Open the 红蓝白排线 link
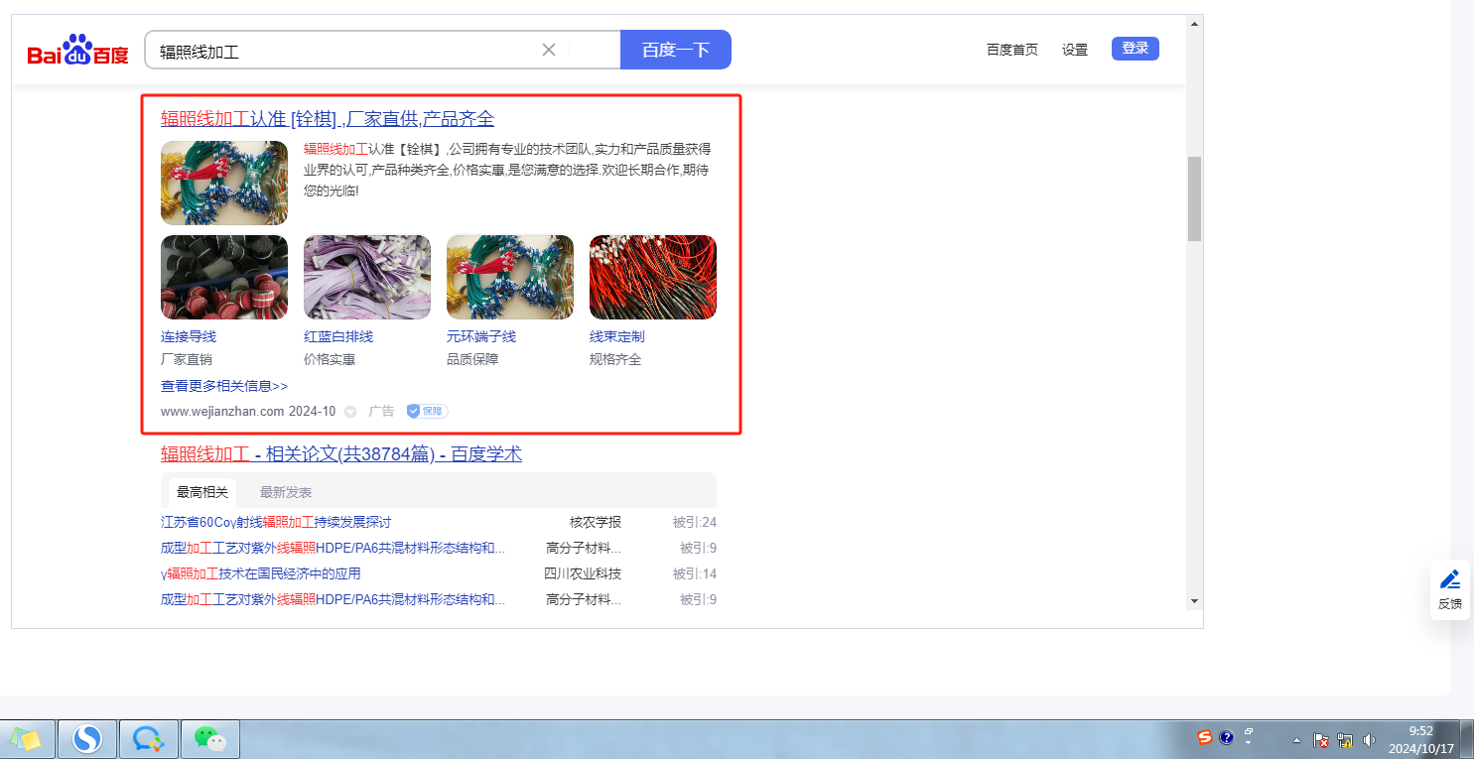 [338, 336]
